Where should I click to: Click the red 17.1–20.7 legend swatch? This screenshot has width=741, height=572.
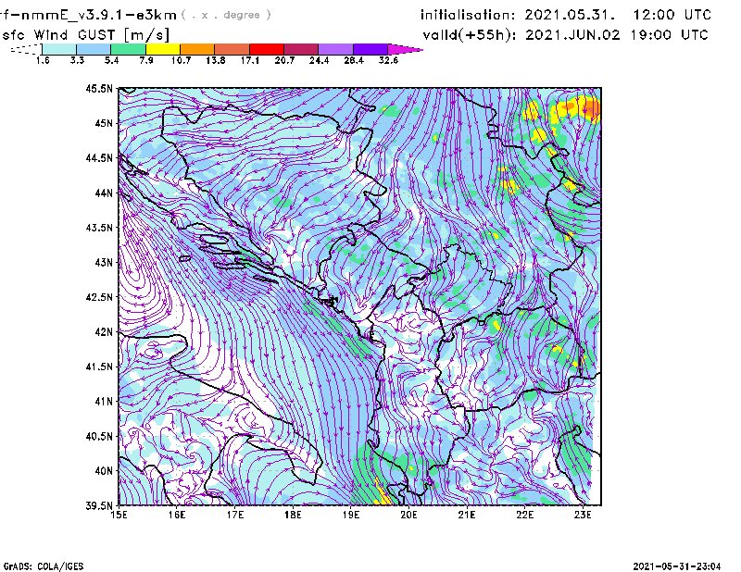[x=267, y=49]
